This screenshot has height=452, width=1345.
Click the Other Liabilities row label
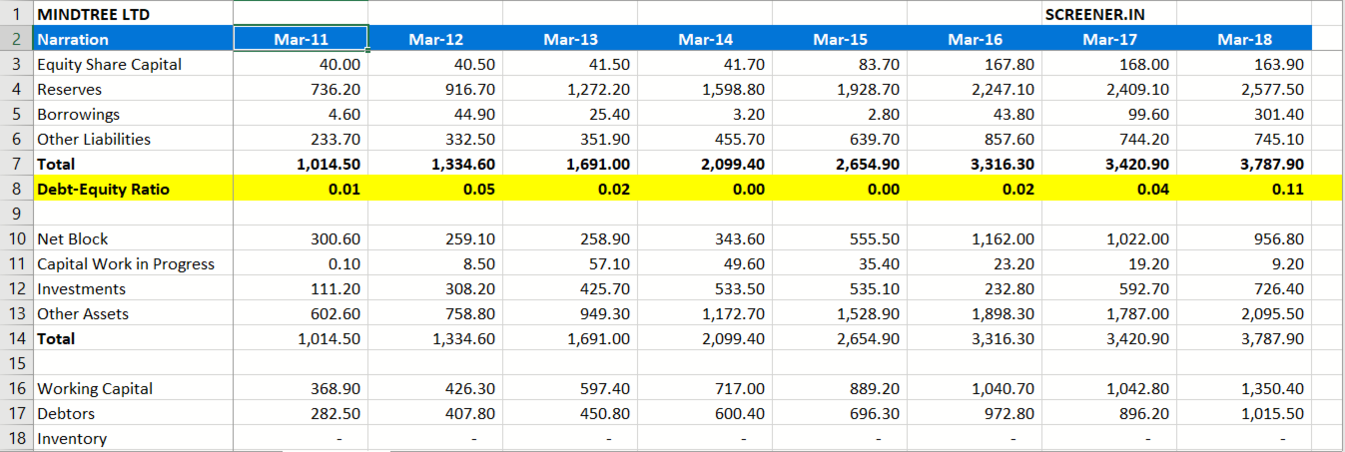94,139
